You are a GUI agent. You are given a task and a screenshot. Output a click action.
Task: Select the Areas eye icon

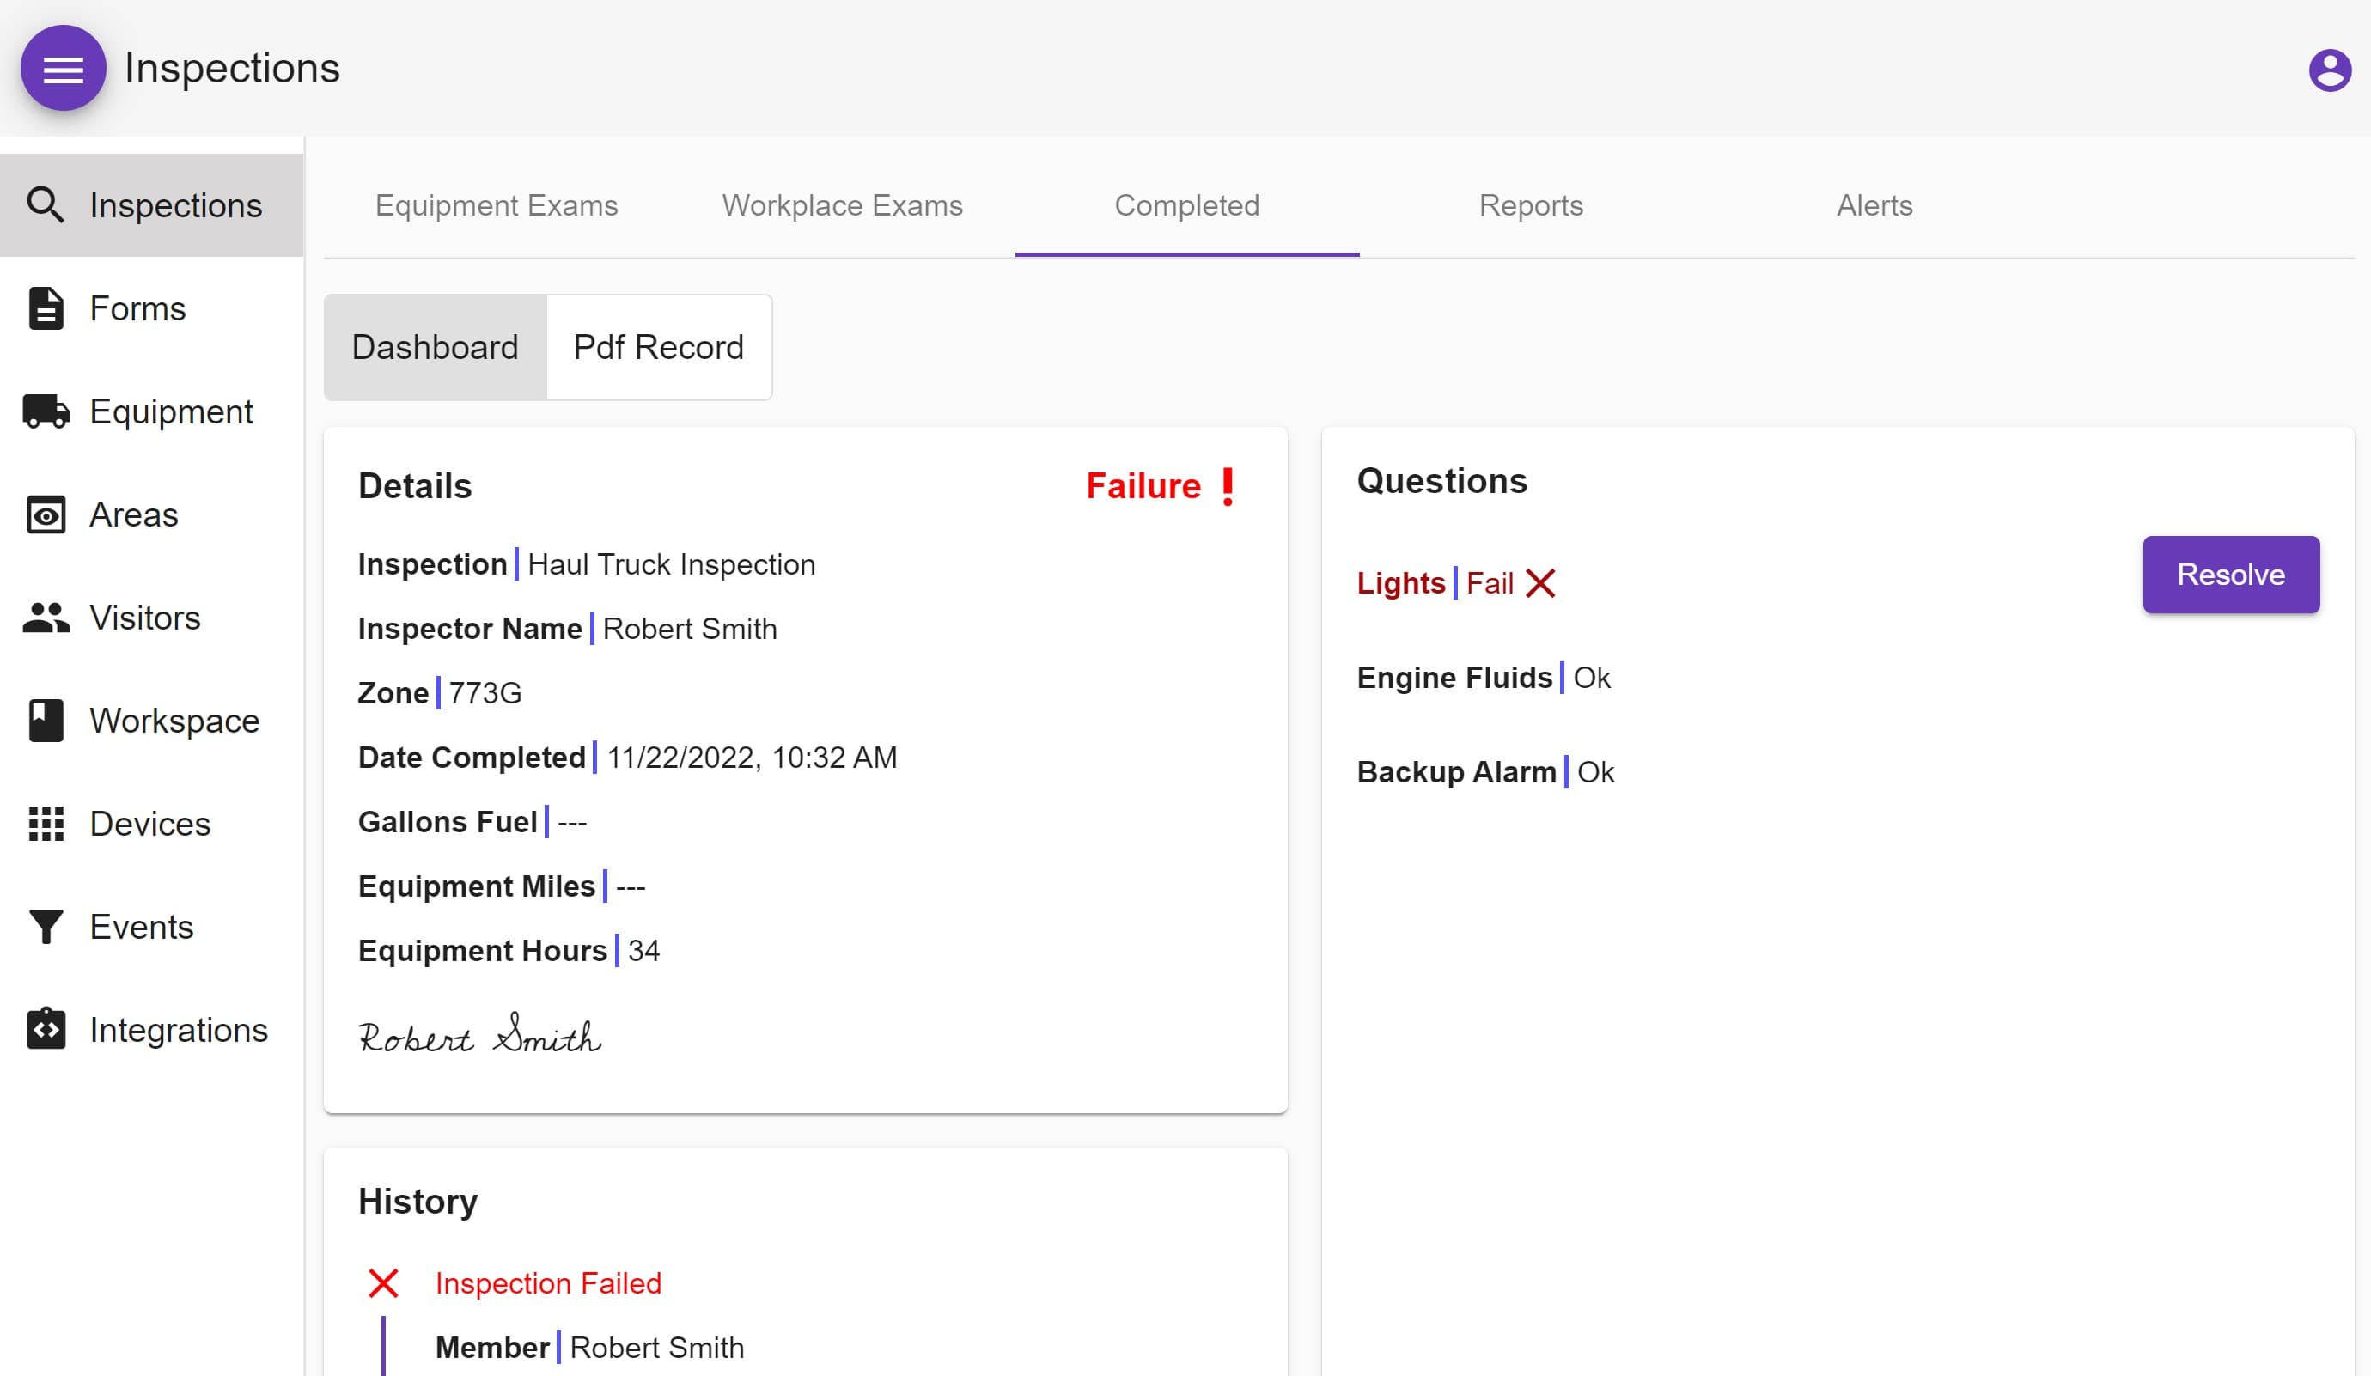46,514
